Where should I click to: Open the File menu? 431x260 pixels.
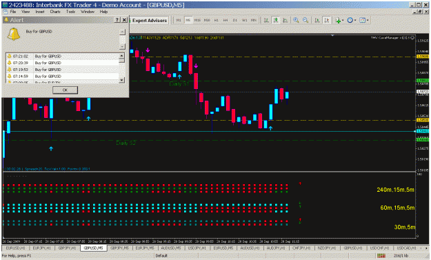coord(13,12)
